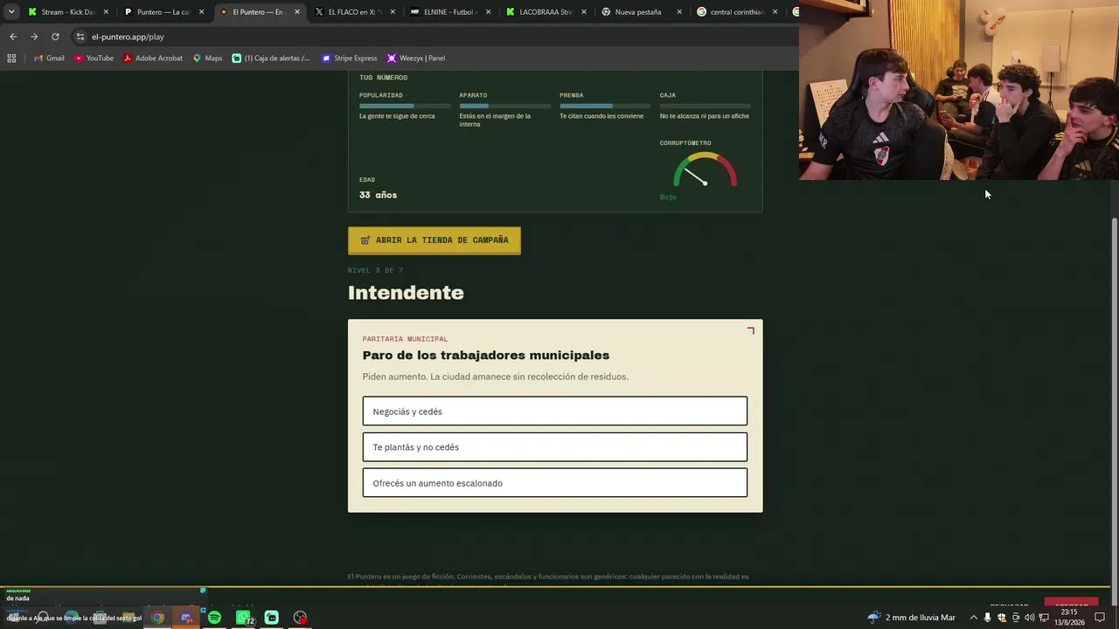Open the Discord taskbar icon

point(186,618)
